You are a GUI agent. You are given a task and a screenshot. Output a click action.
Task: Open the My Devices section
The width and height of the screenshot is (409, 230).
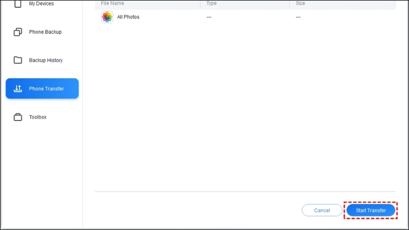coord(41,4)
